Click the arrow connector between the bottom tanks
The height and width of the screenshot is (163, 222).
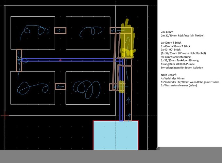(x=60, y=86)
